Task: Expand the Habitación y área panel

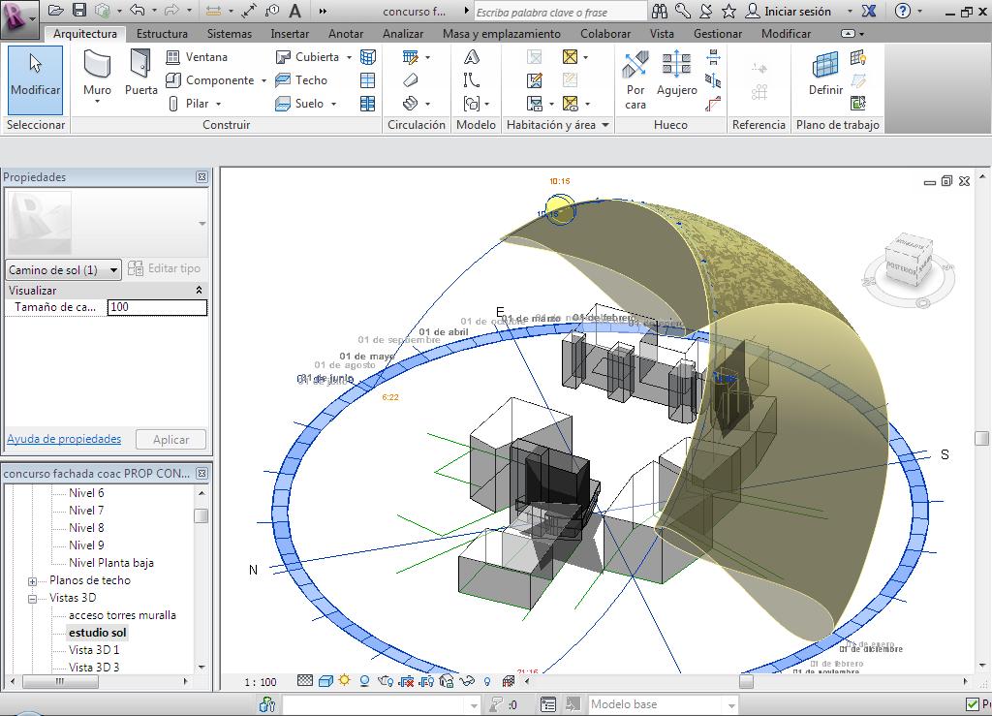Action: [x=605, y=125]
